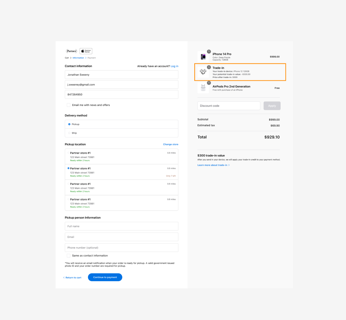The width and height of the screenshot is (346, 320).
Task: Click the email field j.sweeney@gmail.com
Action: click(x=122, y=85)
